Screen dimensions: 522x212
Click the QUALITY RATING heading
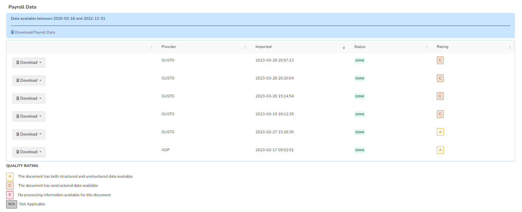tap(22, 166)
